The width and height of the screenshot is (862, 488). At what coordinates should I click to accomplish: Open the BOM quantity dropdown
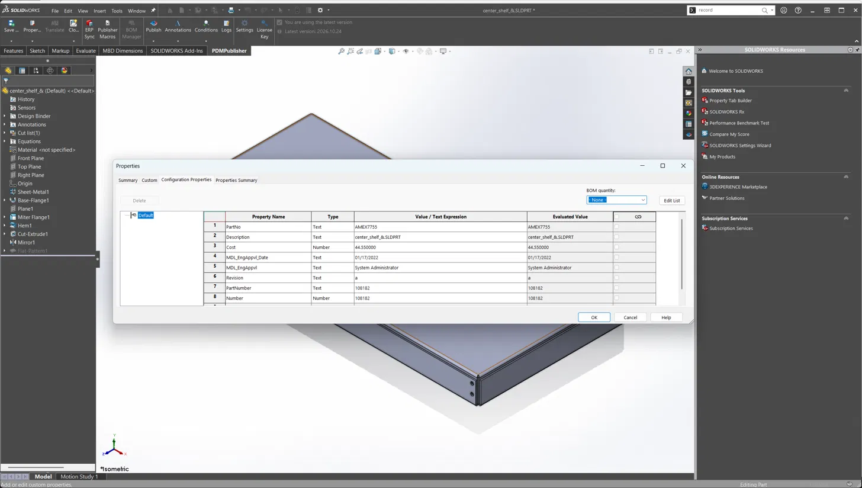(x=616, y=200)
